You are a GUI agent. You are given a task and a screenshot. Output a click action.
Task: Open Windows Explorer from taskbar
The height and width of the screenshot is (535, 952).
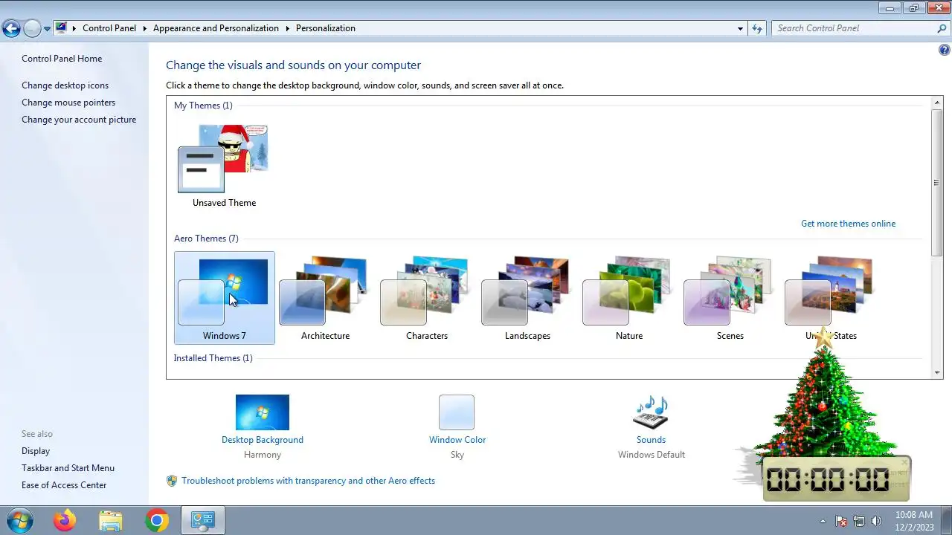[x=110, y=520]
